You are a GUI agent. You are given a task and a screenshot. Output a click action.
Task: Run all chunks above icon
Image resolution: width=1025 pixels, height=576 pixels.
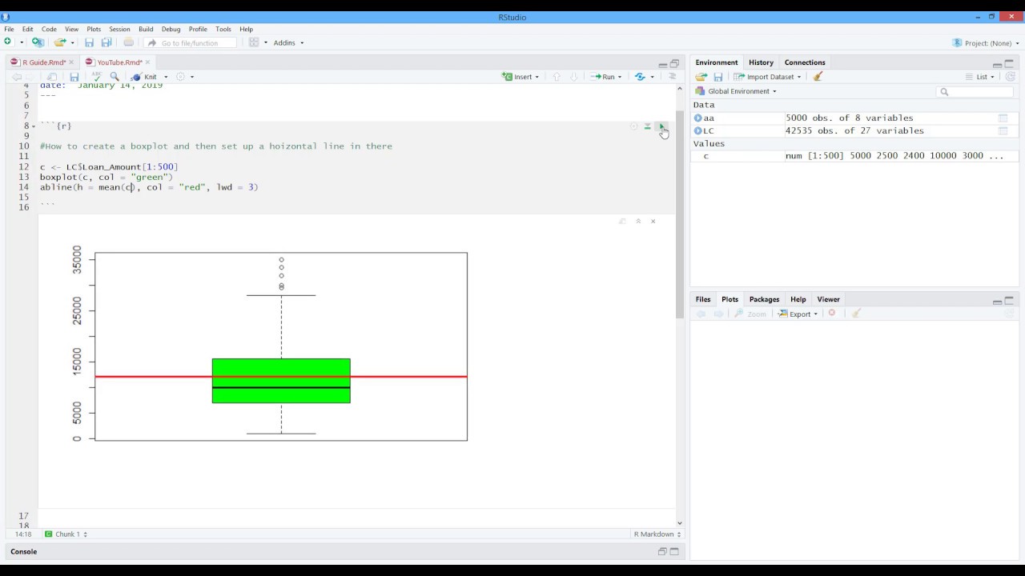[x=647, y=126]
